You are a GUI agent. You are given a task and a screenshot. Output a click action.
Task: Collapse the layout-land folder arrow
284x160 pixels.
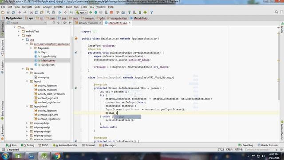coord(27,107)
